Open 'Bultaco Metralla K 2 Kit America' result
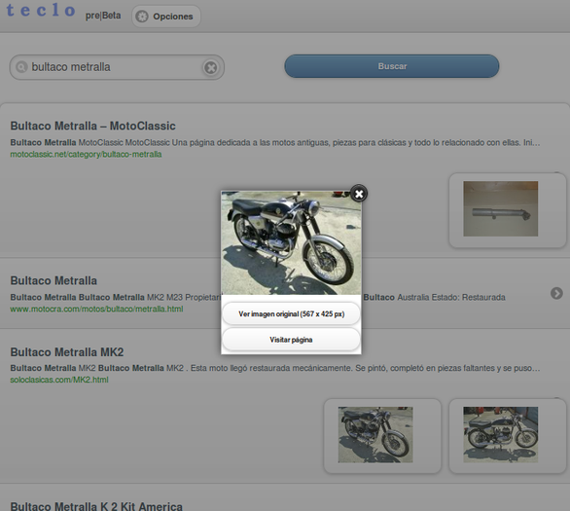The image size is (570, 511). 96,506
